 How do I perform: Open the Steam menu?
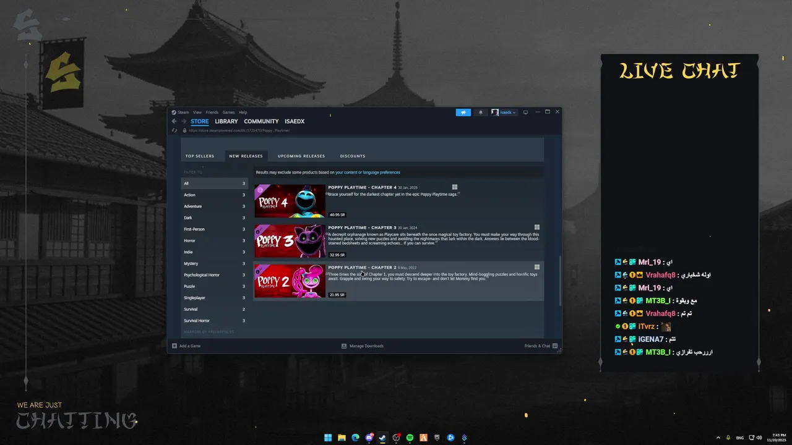pyautogui.click(x=183, y=112)
